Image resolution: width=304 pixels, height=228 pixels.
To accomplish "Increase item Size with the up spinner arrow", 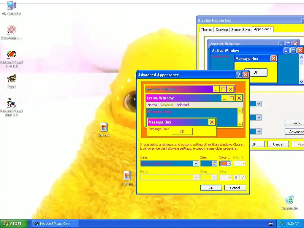I will (x=214, y=162).
